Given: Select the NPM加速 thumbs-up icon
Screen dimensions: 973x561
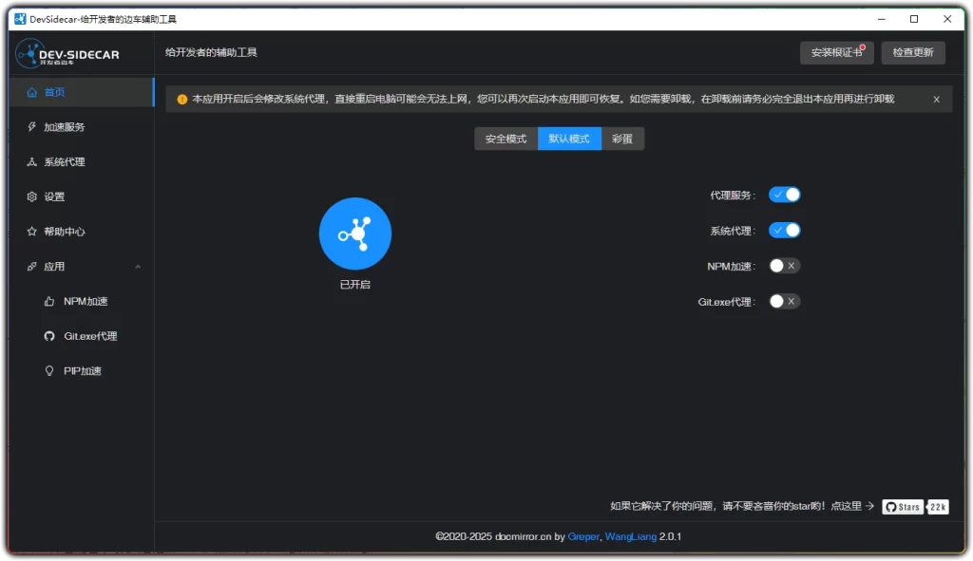Looking at the screenshot, I should tap(49, 301).
